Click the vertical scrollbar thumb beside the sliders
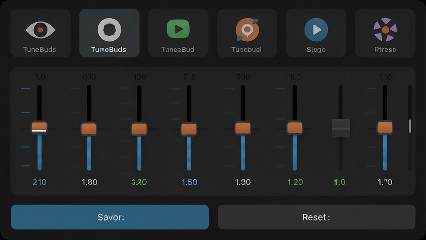Screen dimensions: 426x240 coord(410,126)
